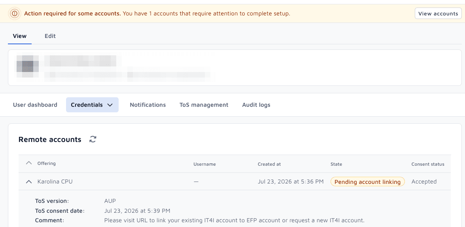Sort by the Created at column header

269,164
